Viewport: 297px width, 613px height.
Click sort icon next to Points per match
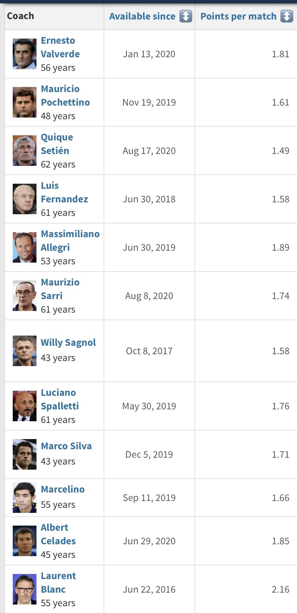[287, 17]
